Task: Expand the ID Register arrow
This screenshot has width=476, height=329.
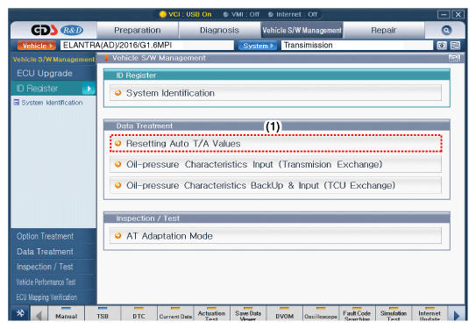Action: [89, 89]
